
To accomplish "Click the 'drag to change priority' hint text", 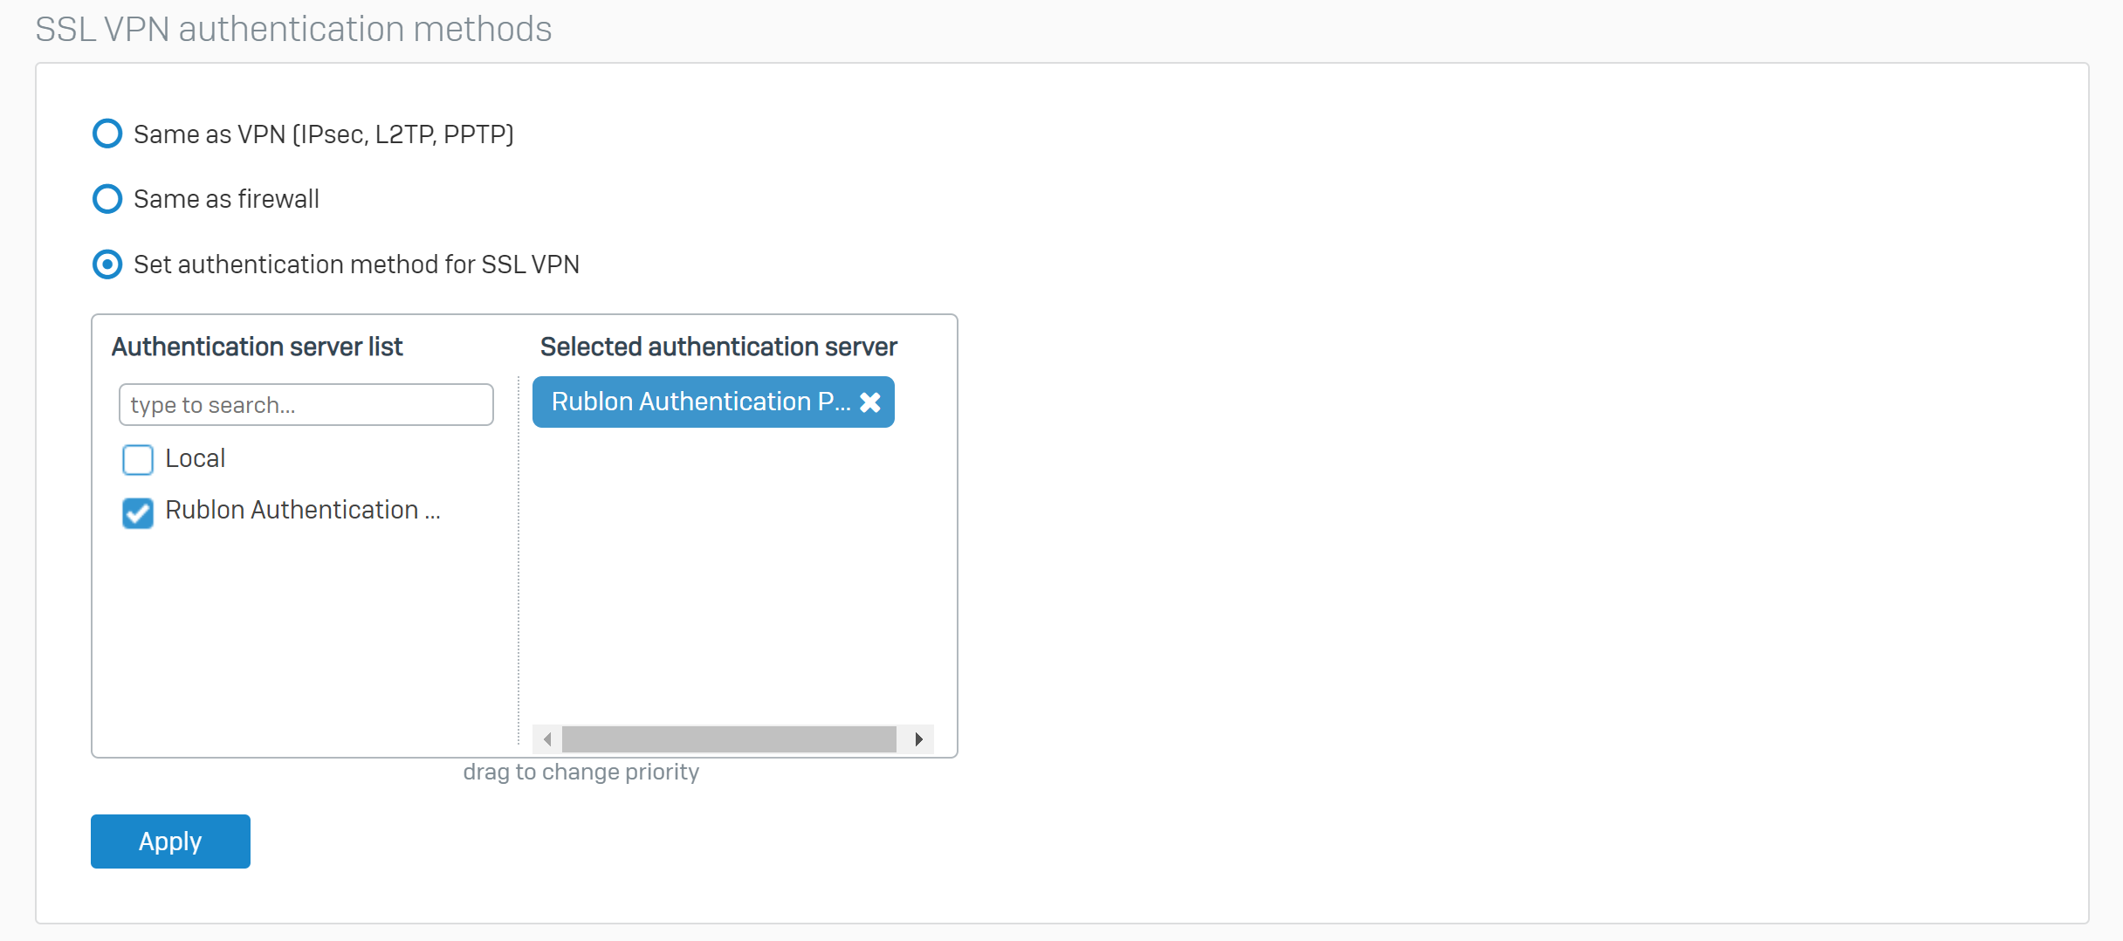I will click(x=581, y=773).
